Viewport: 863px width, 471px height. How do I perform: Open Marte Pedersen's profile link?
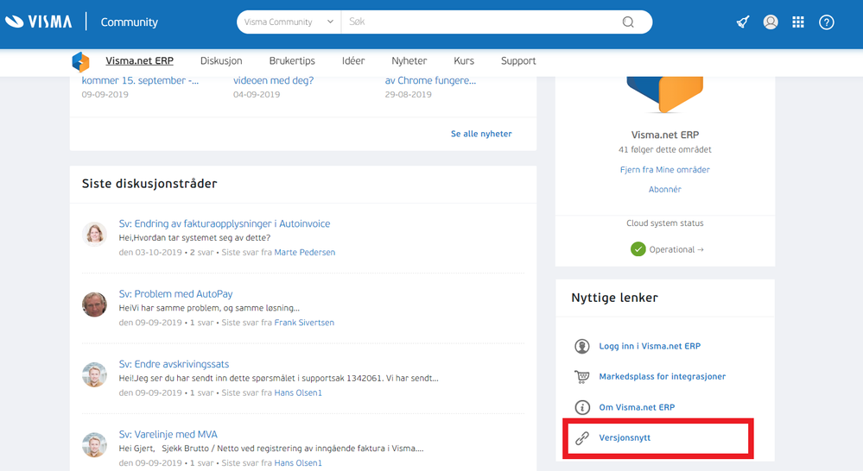305,252
